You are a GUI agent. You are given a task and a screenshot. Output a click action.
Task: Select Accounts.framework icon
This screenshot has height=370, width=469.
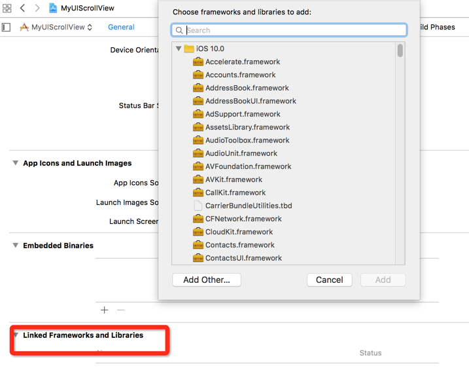coord(198,75)
